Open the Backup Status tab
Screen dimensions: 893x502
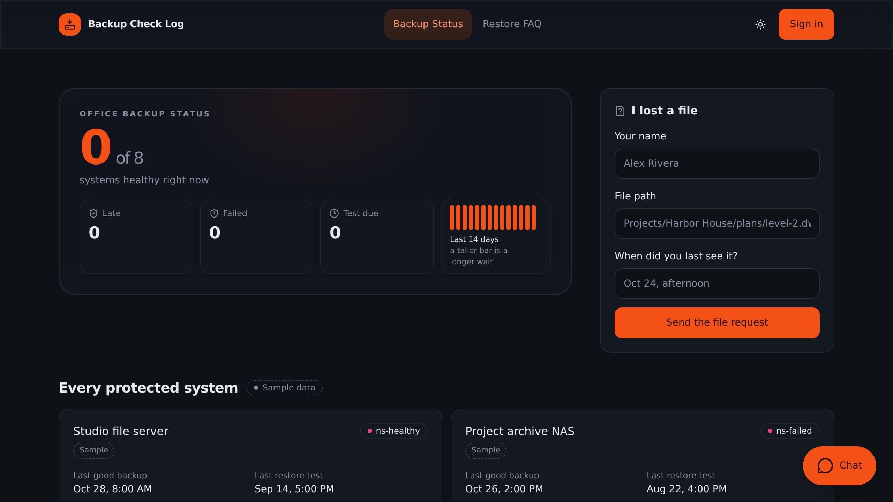pos(428,24)
